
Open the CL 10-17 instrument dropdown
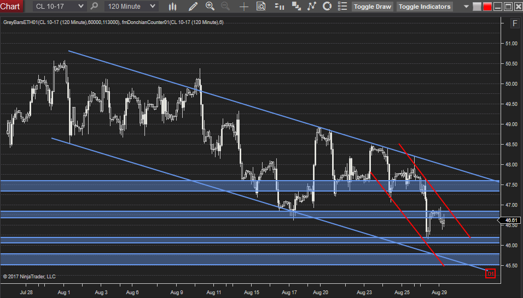point(60,7)
